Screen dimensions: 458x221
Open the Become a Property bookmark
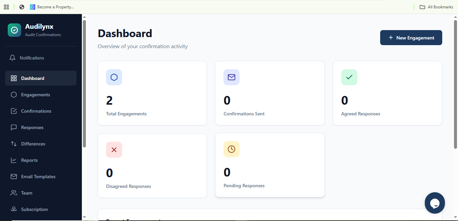tap(52, 7)
